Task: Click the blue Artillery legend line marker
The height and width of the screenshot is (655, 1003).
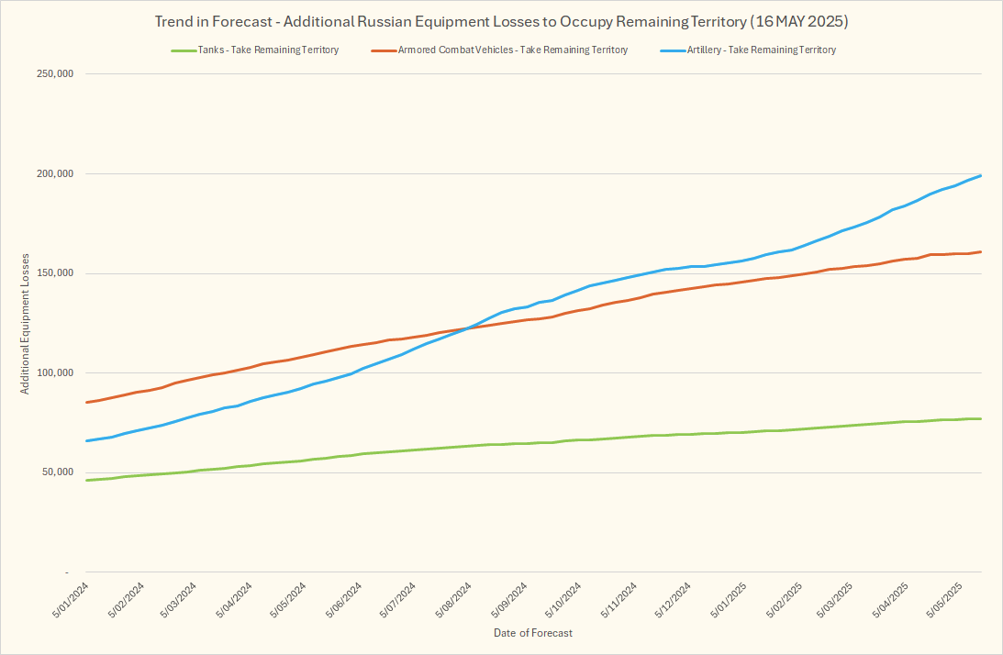Action: [672, 50]
